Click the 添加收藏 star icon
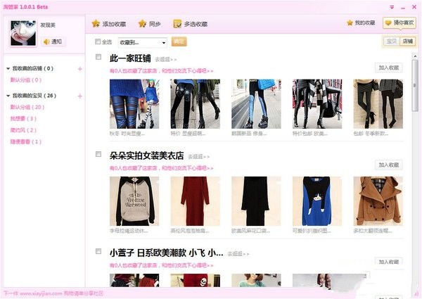This screenshot has height=299, width=422. click(96, 24)
